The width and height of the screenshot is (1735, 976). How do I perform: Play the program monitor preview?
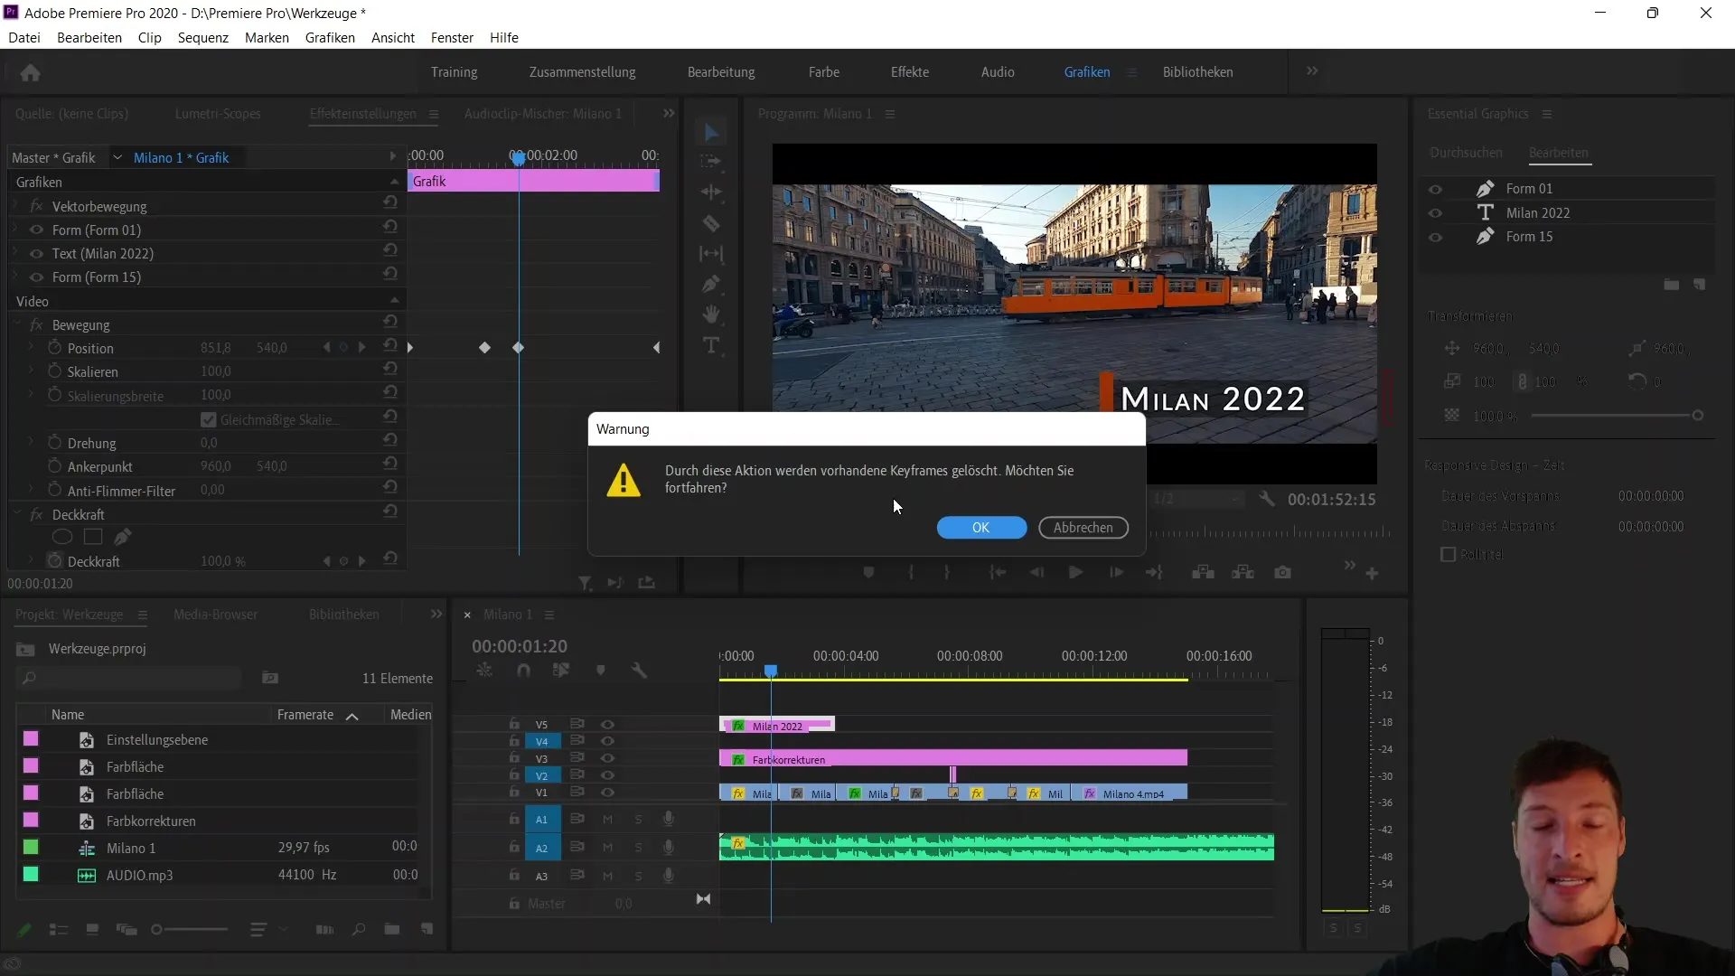coord(1075,572)
